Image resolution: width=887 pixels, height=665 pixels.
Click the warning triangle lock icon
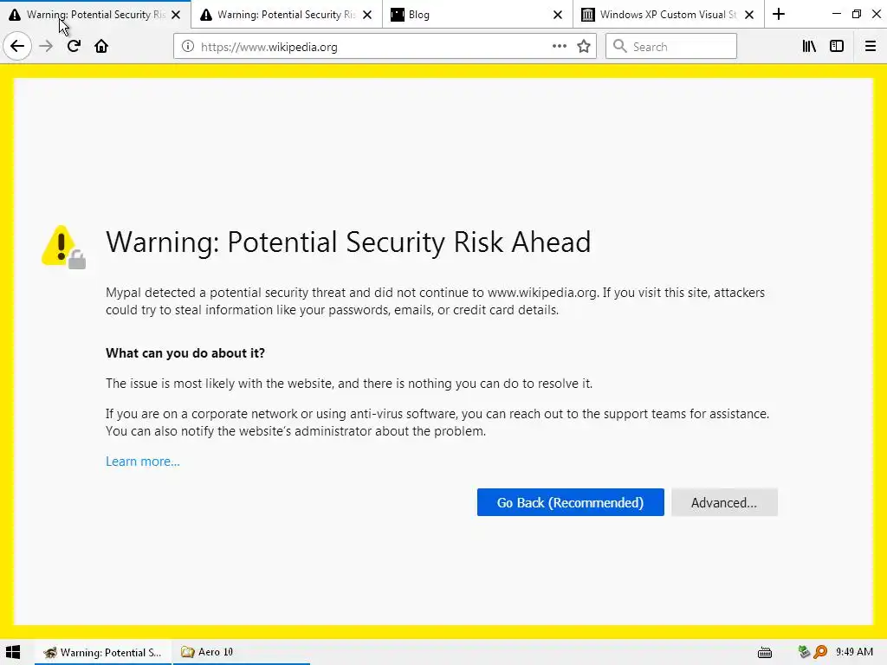63,247
